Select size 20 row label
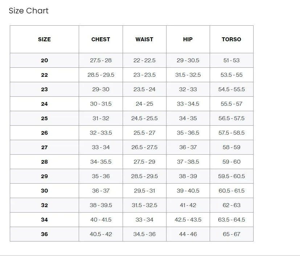 pos(44,60)
